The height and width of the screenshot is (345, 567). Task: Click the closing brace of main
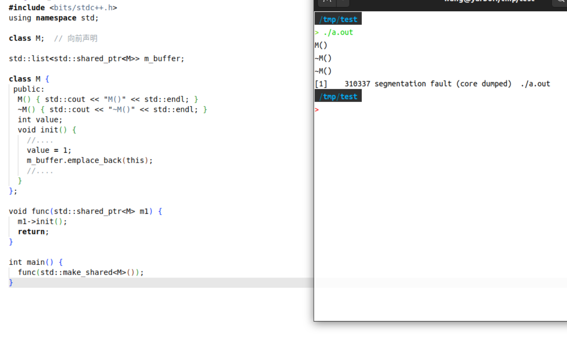click(11, 283)
